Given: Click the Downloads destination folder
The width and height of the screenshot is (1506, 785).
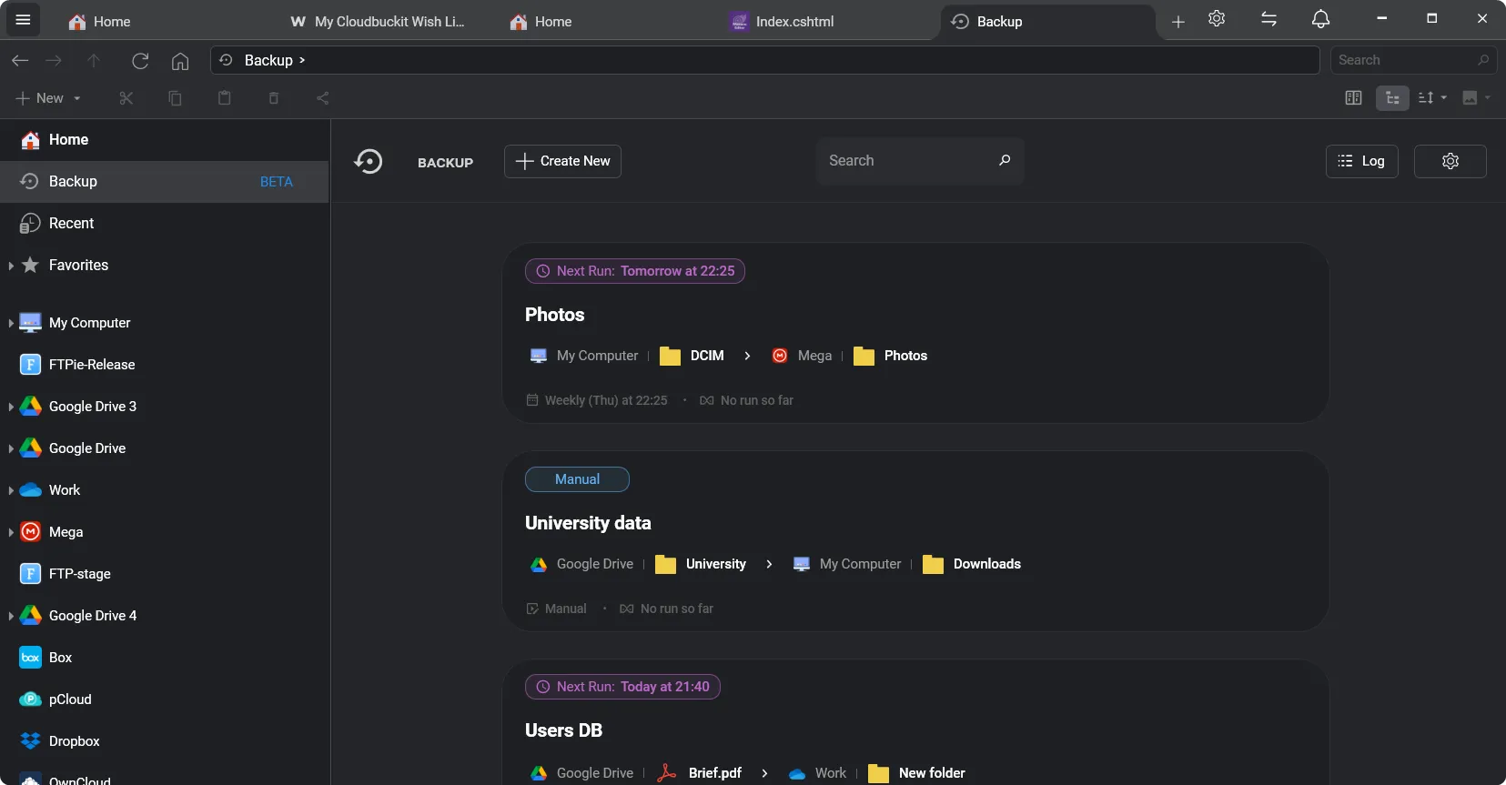Looking at the screenshot, I should coord(972,564).
